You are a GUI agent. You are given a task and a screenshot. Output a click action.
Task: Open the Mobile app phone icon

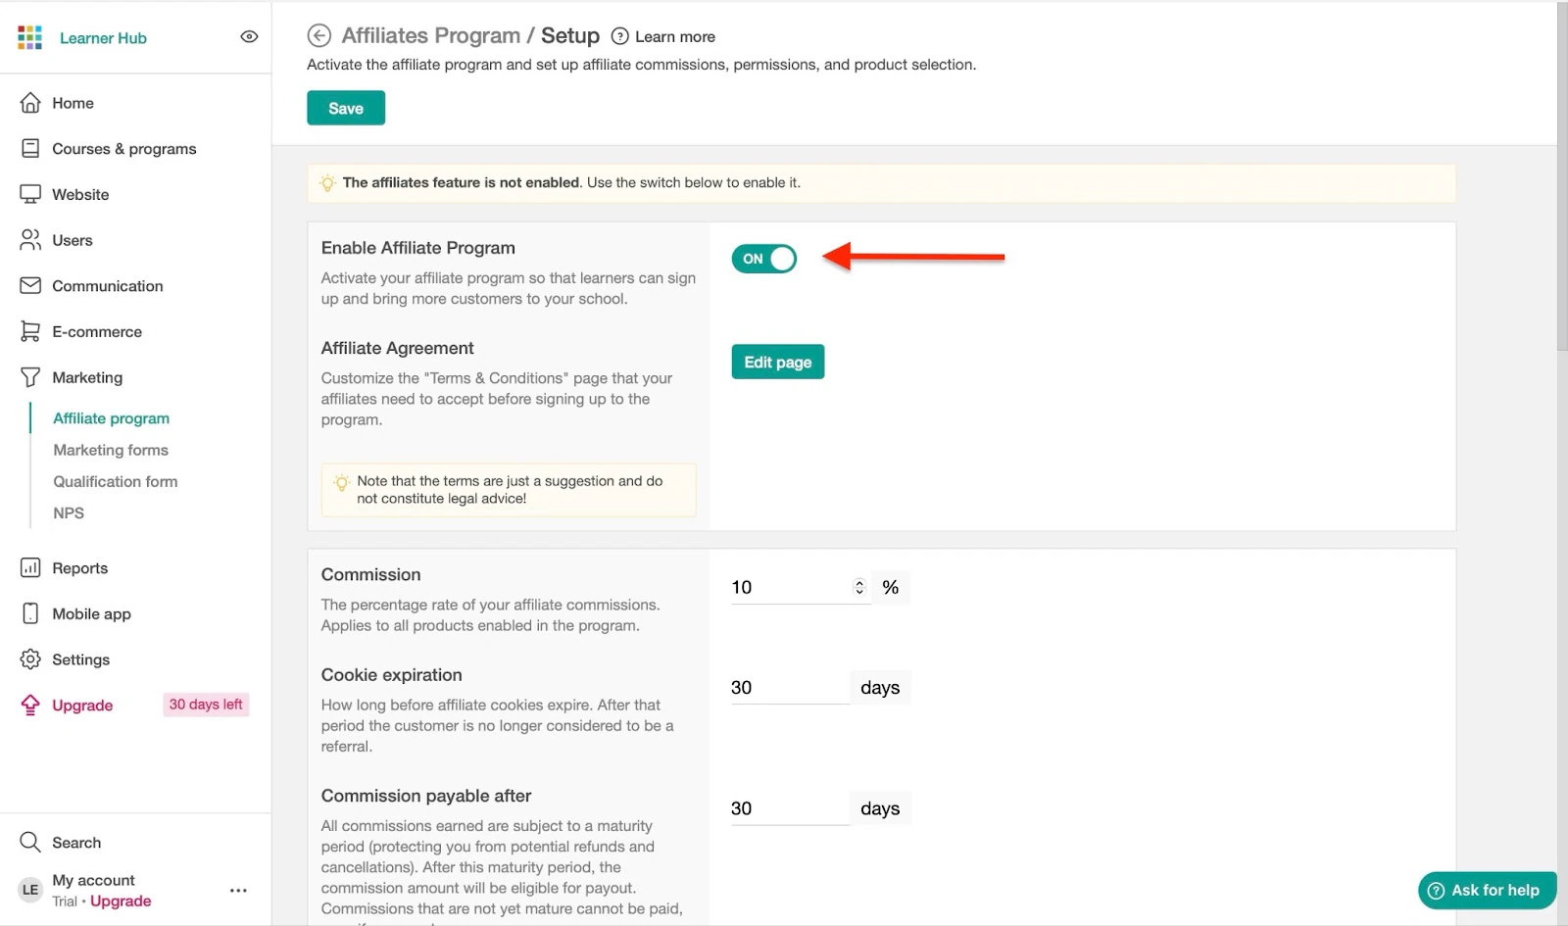coord(30,613)
